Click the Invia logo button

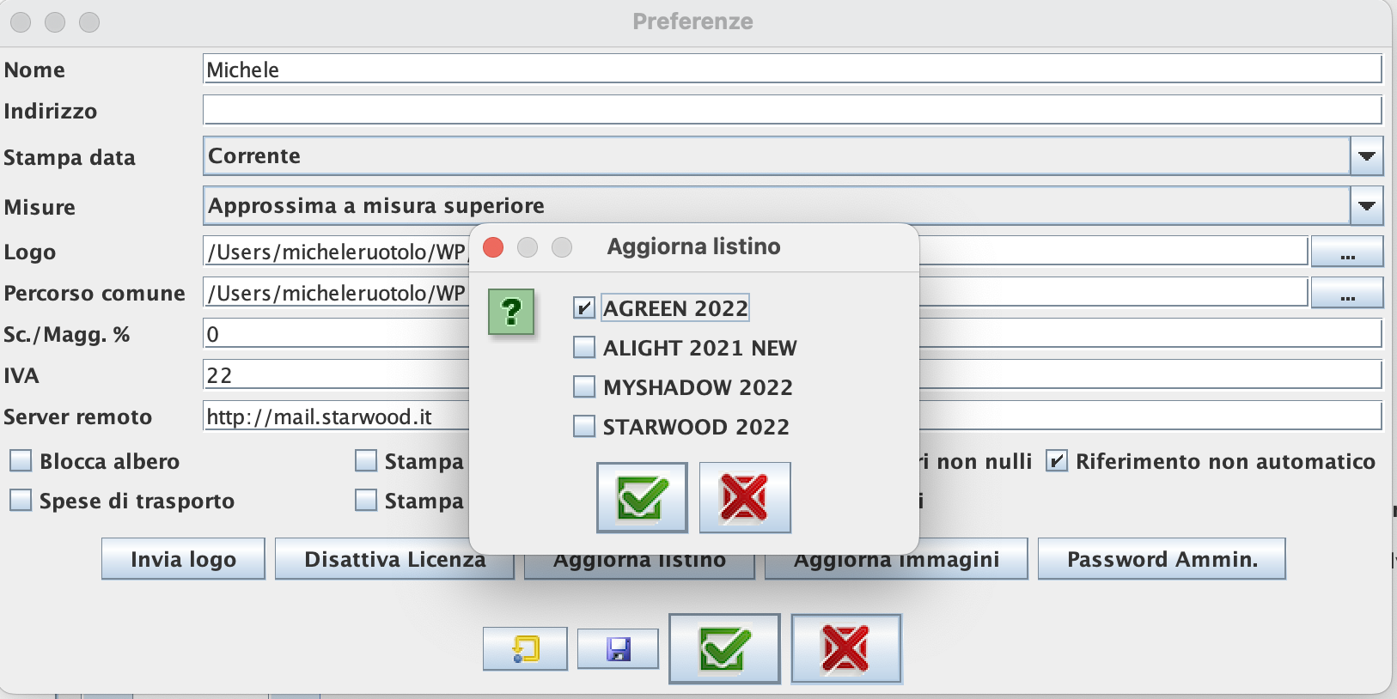pyautogui.click(x=183, y=559)
